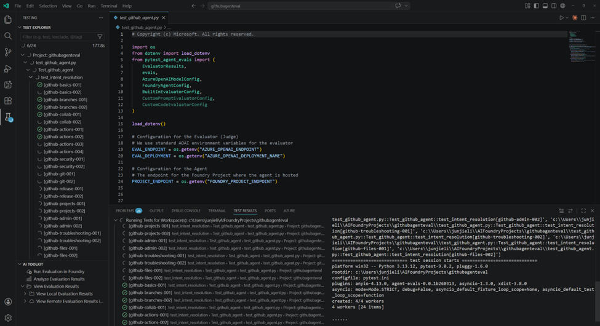Open the Terminal menu

[x=108, y=6]
